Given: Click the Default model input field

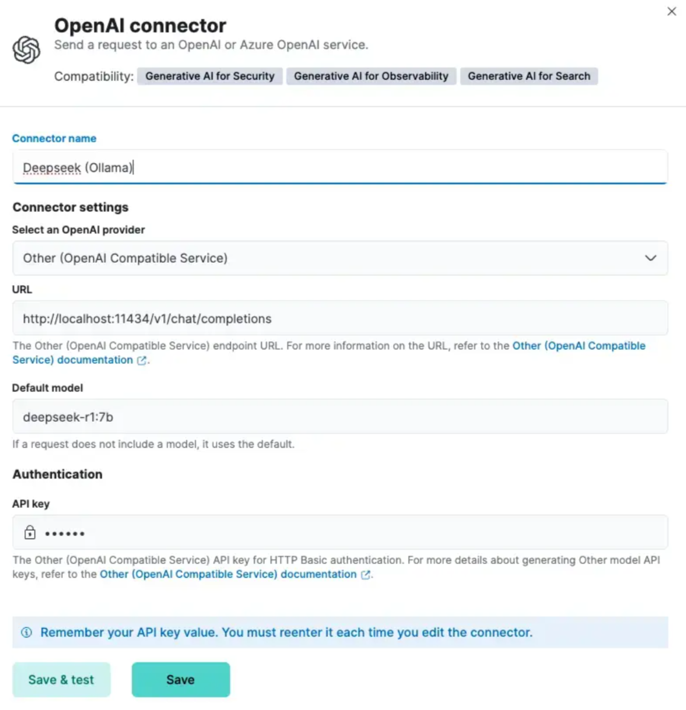Looking at the screenshot, I should (340, 417).
